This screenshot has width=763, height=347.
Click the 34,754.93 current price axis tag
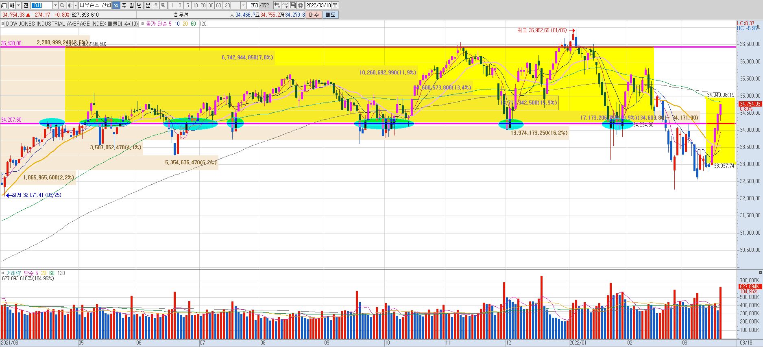pos(750,104)
